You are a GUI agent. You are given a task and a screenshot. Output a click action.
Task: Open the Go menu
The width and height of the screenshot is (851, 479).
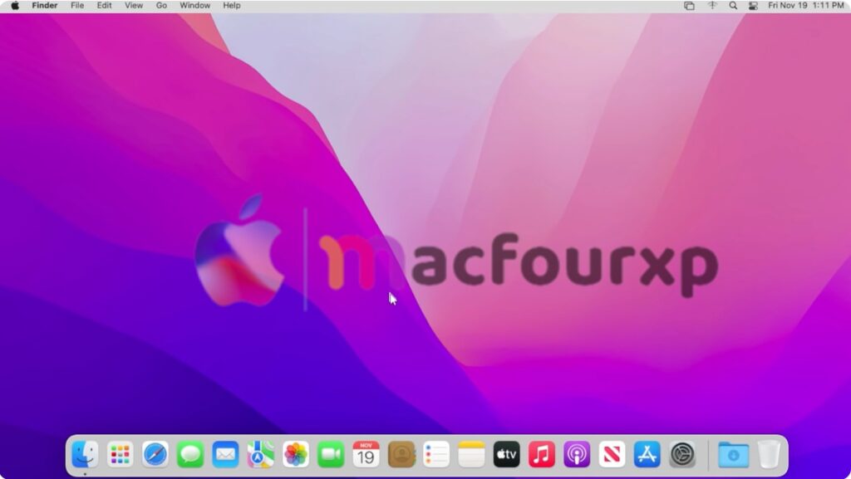[161, 6]
